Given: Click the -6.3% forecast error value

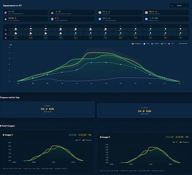Looking at the screenshot, I should pos(58,12).
